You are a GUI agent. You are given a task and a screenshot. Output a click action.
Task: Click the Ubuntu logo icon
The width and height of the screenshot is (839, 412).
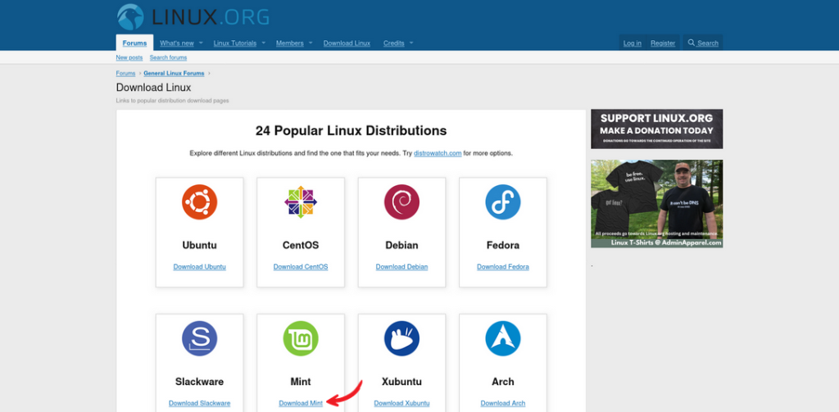199,202
